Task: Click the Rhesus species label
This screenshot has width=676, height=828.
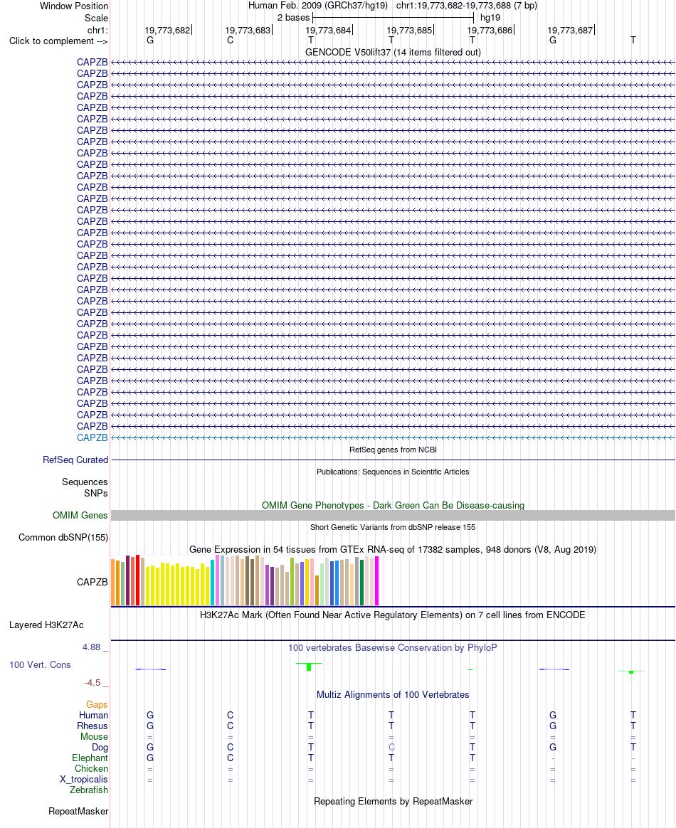Action: pyautogui.click(x=93, y=726)
